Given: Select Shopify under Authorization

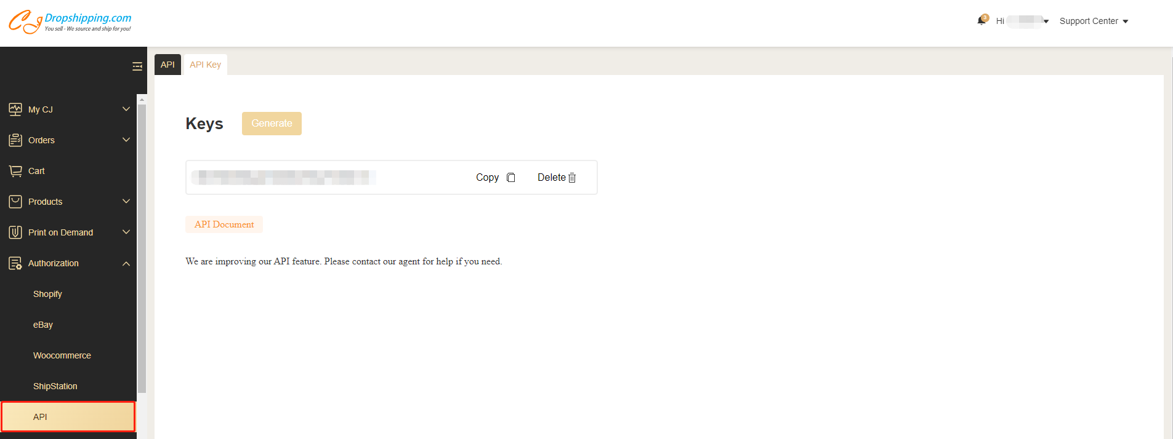Looking at the screenshot, I should [47, 294].
